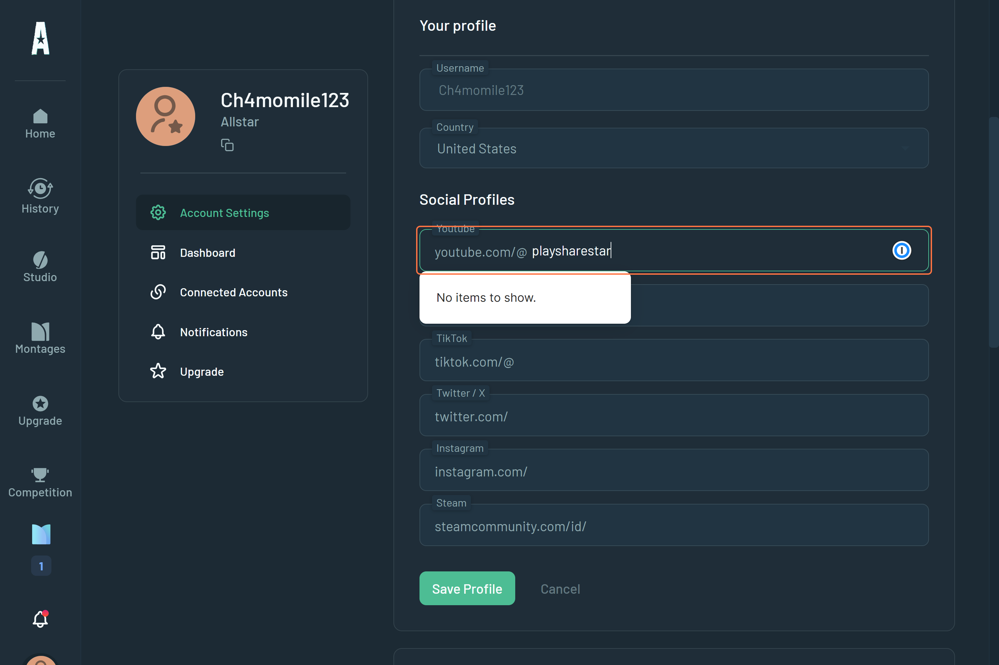Open the Dashboard menu item

[x=207, y=253]
